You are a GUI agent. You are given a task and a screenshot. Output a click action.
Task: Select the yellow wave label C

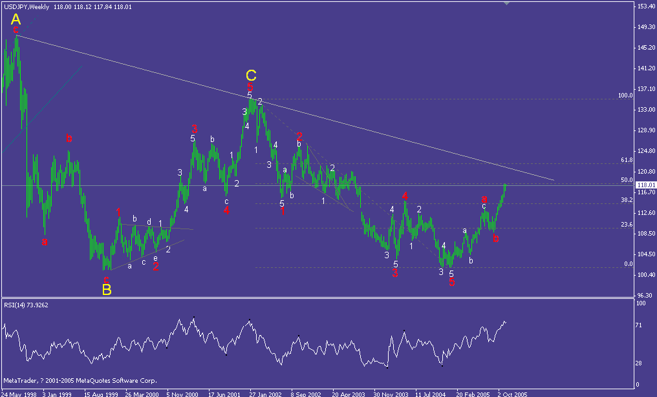tap(250, 76)
